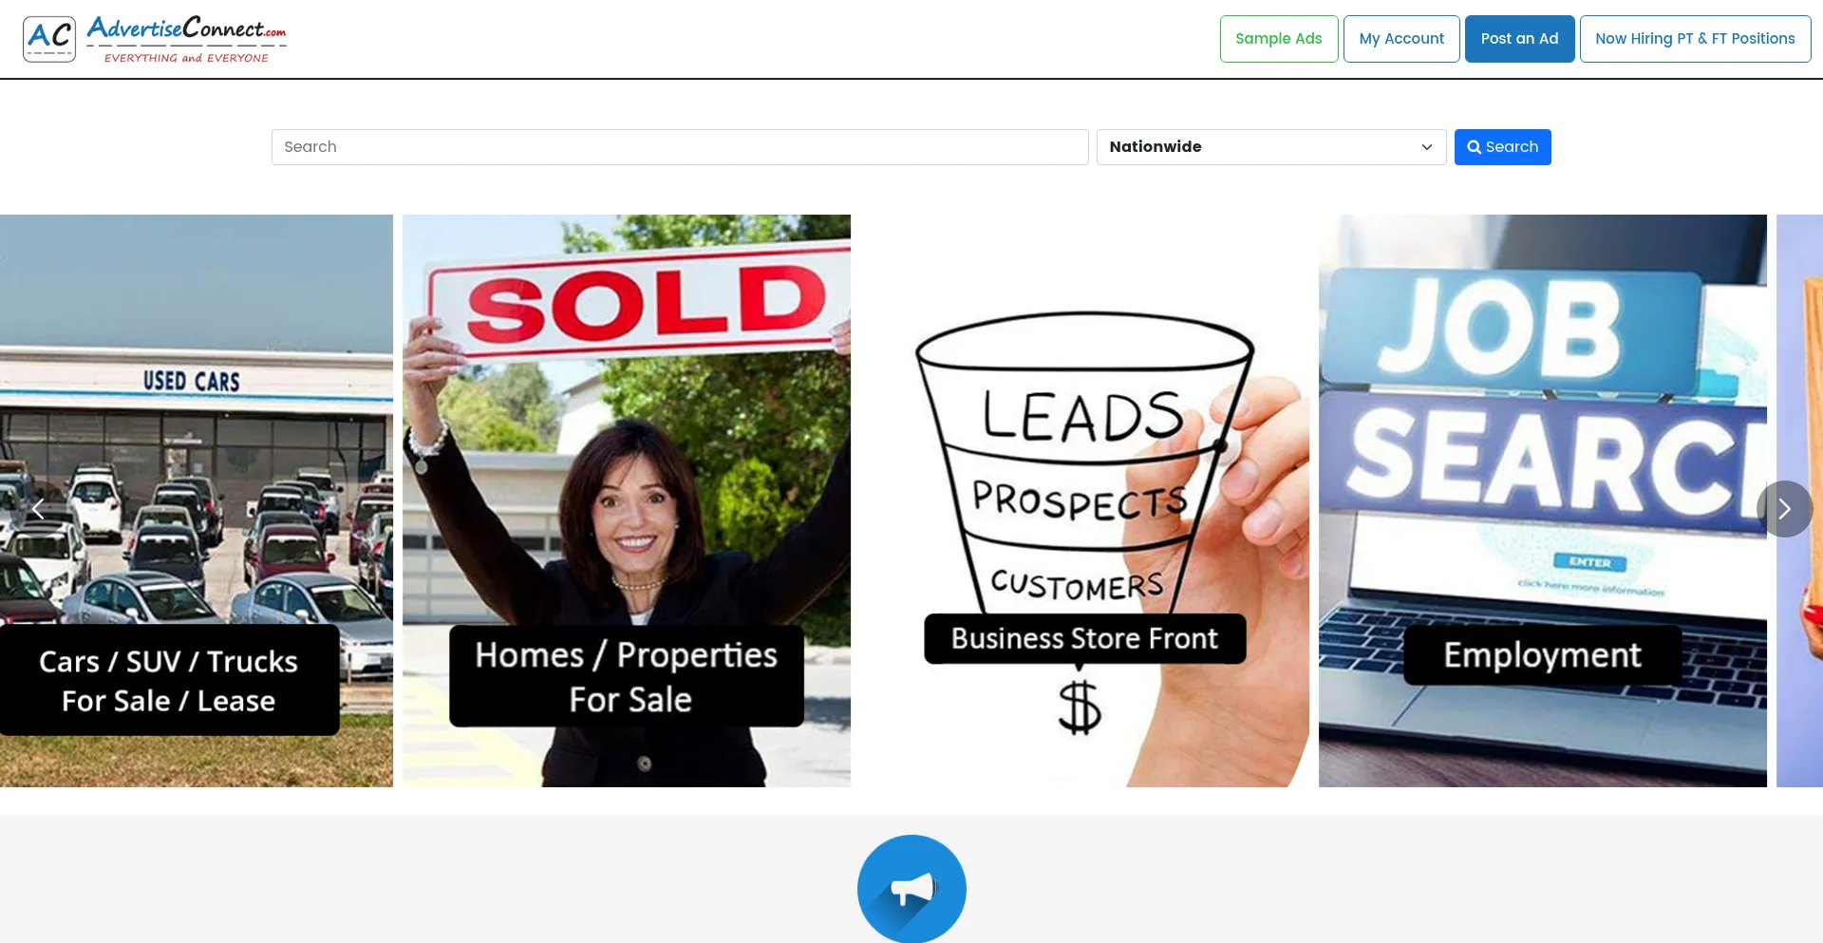Click the blue Search magnifier button
1823x943 pixels.
click(1501, 147)
